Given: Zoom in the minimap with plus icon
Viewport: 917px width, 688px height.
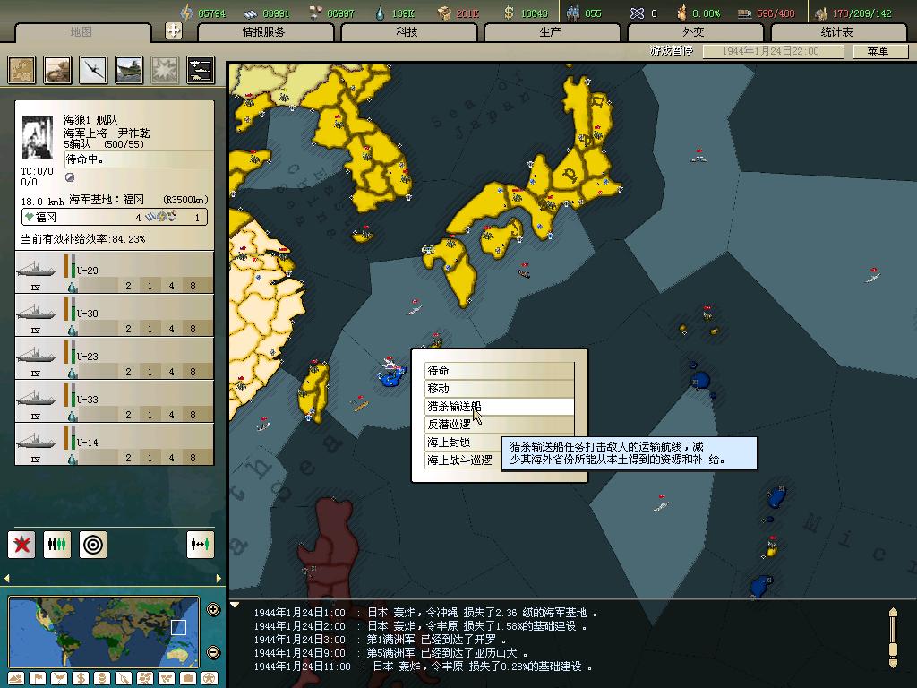Looking at the screenshot, I should tap(213, 609).
